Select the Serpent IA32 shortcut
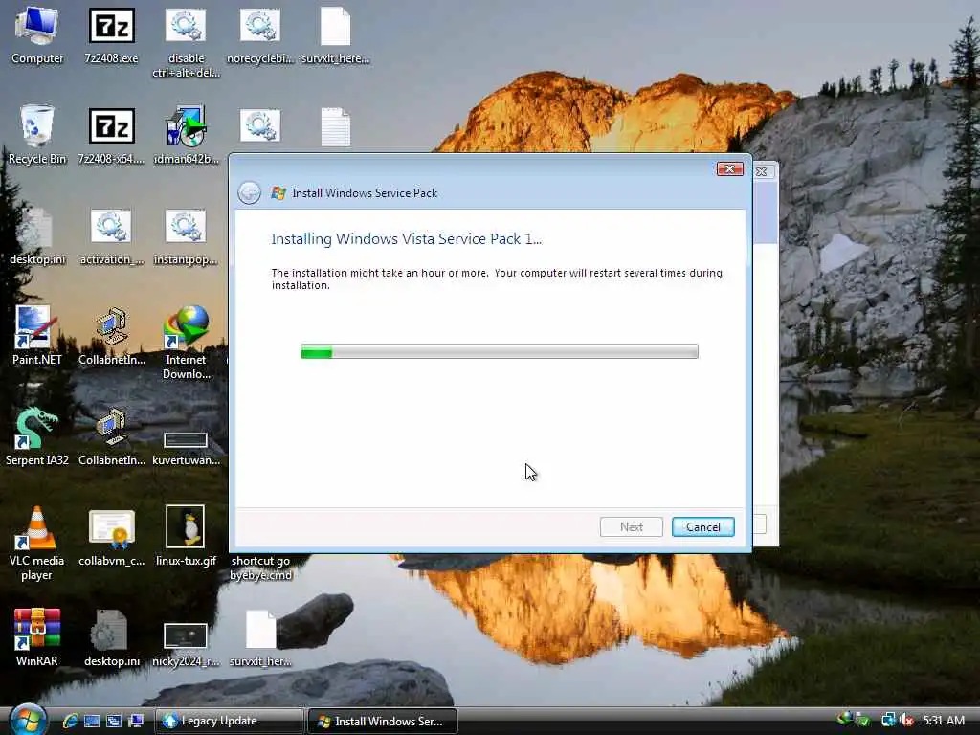 37,436
